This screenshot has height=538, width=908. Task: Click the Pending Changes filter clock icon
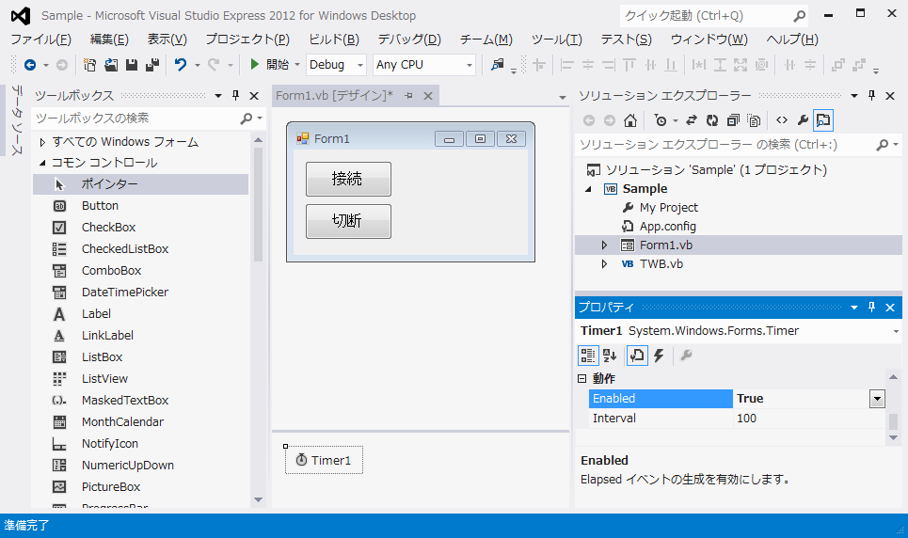[x=661, y=120]
